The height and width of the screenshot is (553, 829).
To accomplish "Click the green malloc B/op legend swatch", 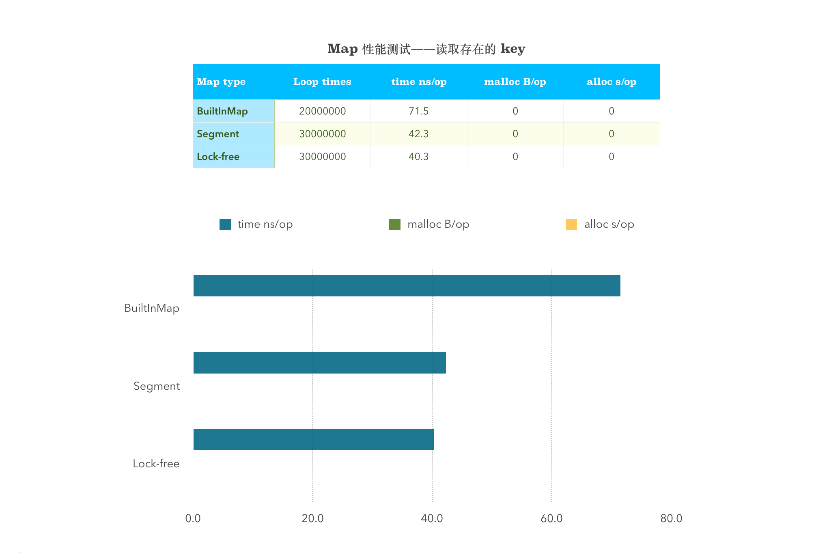I will (394, 224).
